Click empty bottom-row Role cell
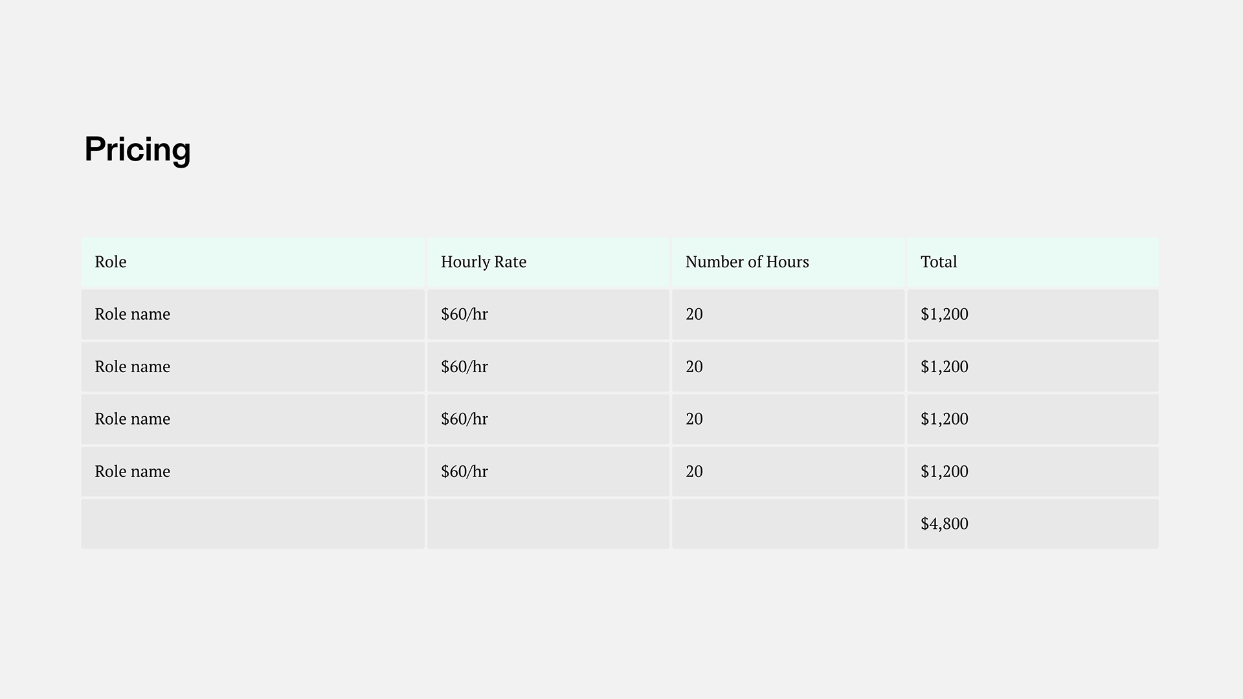 pyautogui.click(x=252, y=524)
